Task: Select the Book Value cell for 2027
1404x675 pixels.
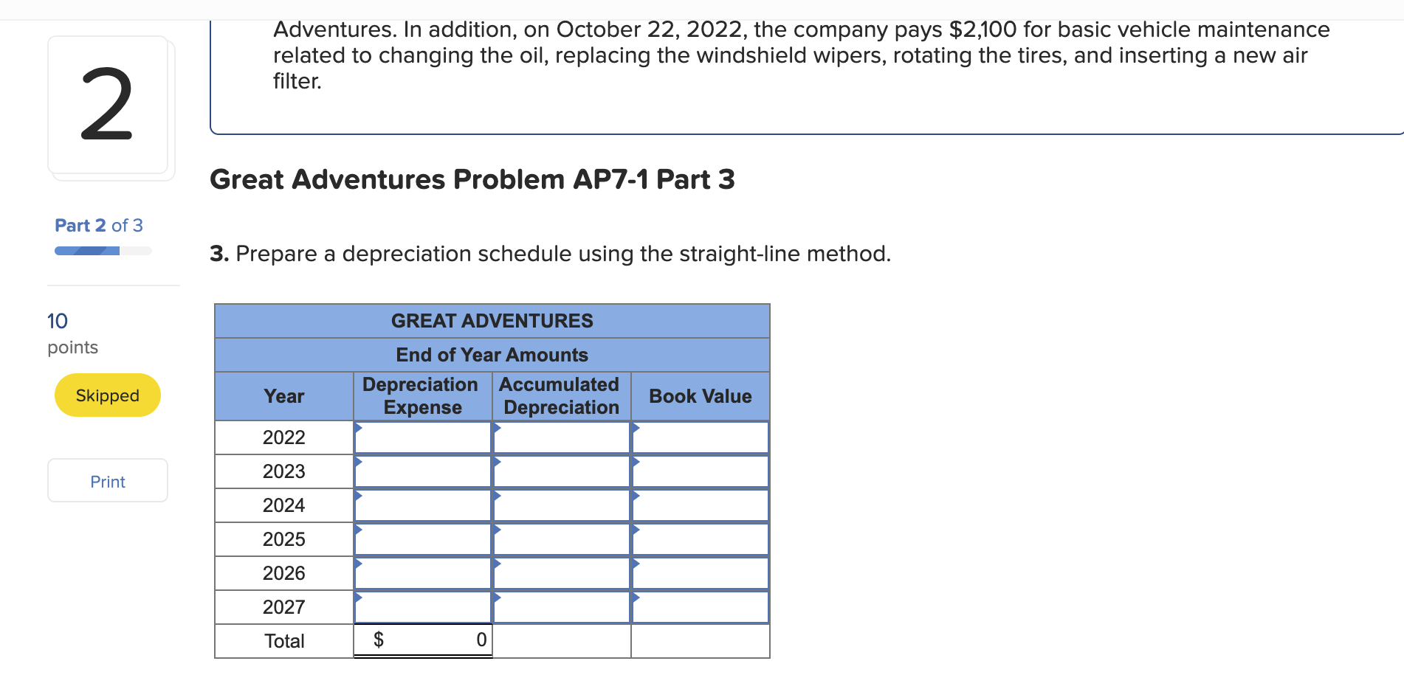Action: click(x=700, y=606)
